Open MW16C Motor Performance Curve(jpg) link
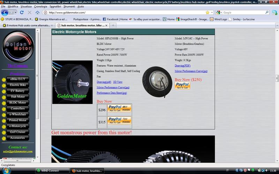The image size is (279, 174). pos(191,71)
